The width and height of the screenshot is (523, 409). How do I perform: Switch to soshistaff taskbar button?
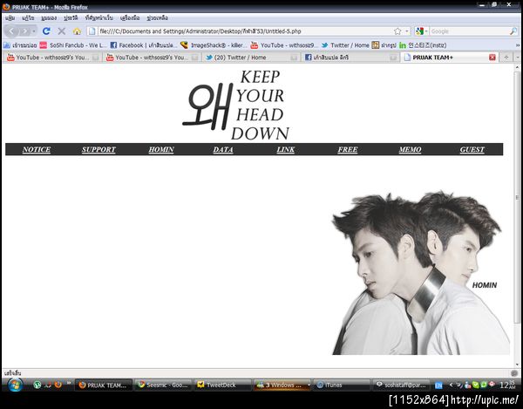(401, 385)
